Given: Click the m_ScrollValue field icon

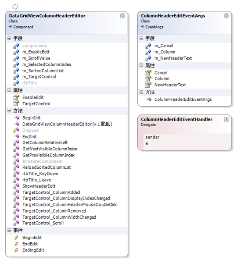Looking at the screenshot, I should coord(16,58).
